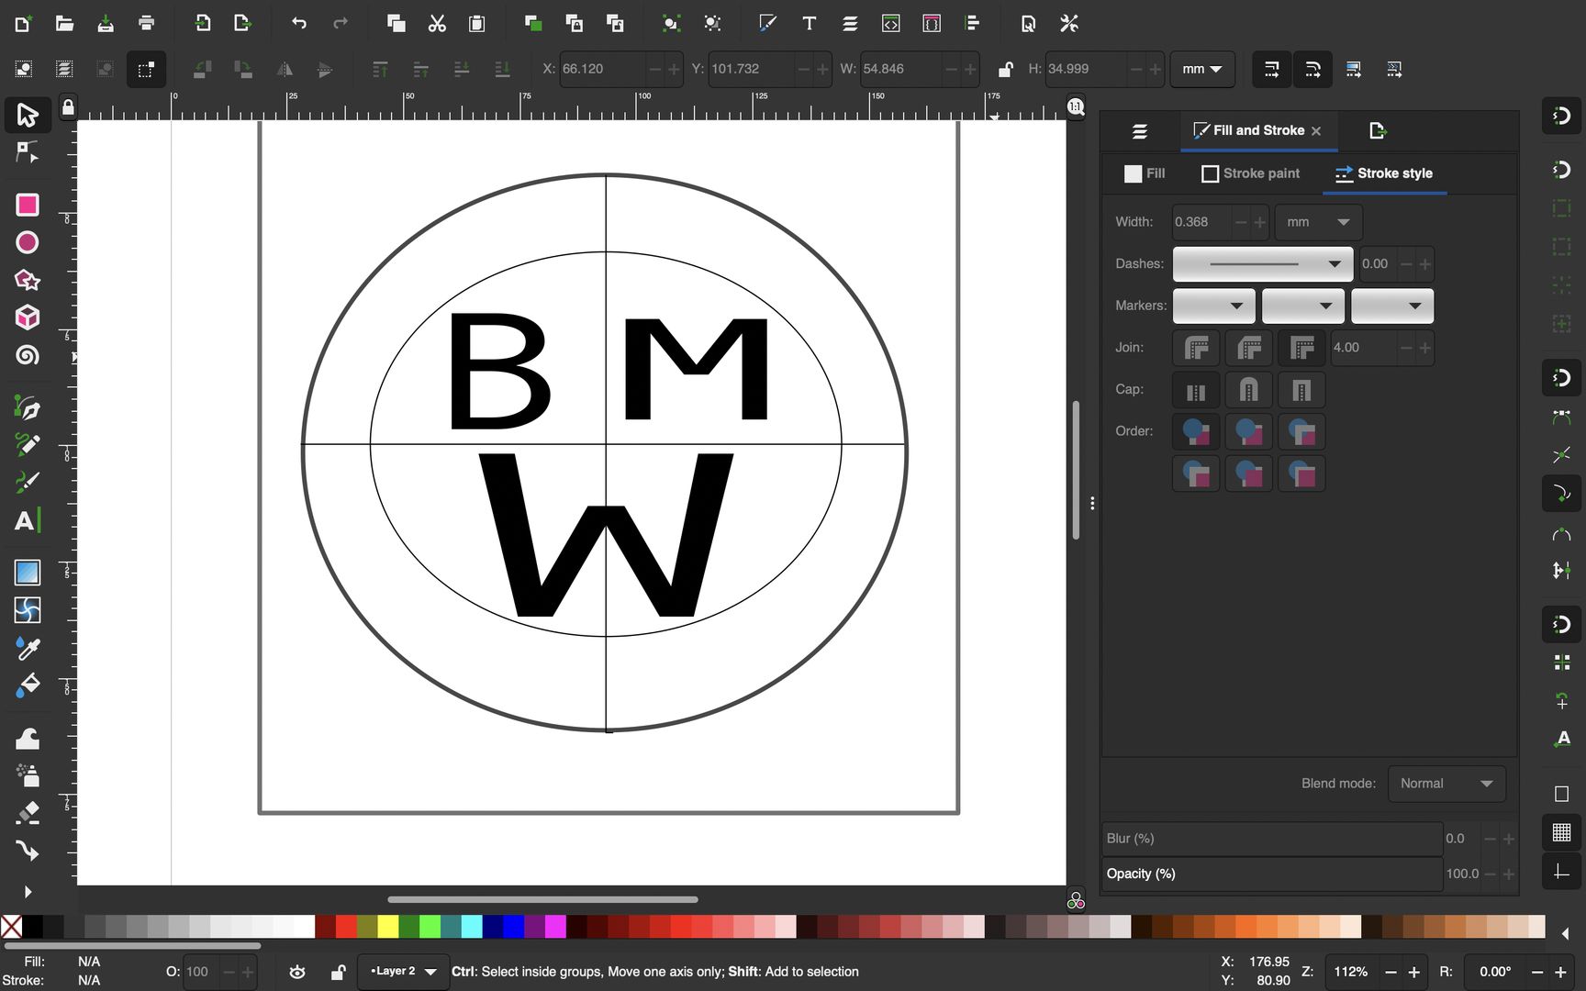Toggle move patterns with object
Viewport: 1586px width, 991px height.
click(1394, 69)
